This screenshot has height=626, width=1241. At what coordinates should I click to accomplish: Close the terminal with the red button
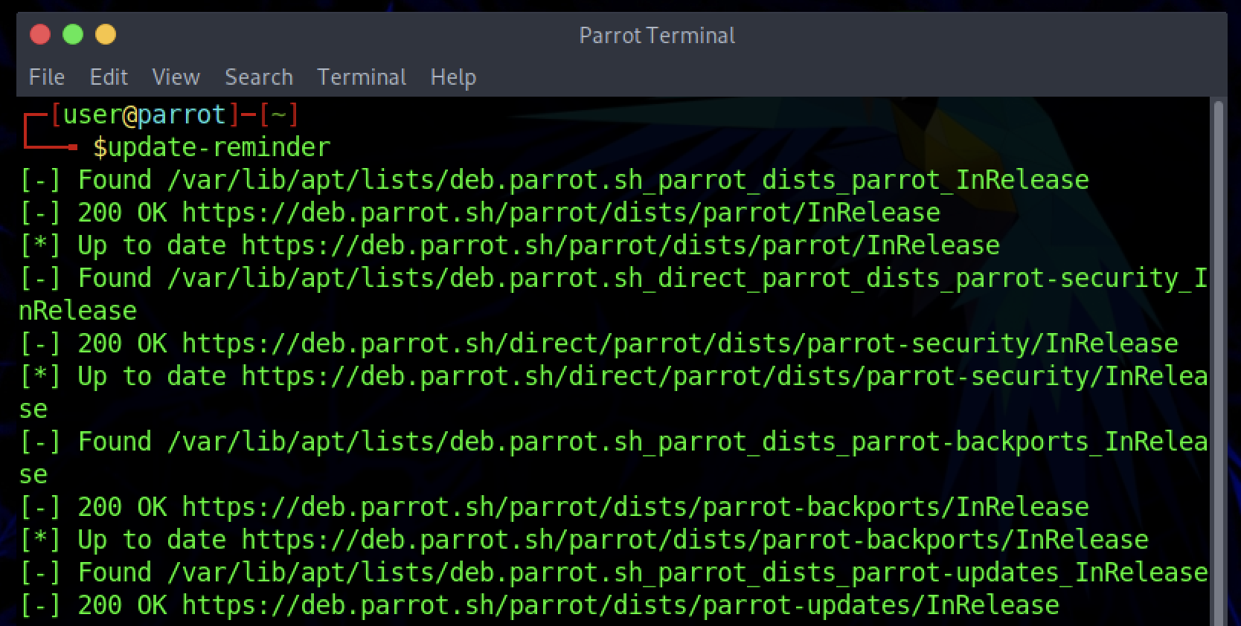[40, 34]
